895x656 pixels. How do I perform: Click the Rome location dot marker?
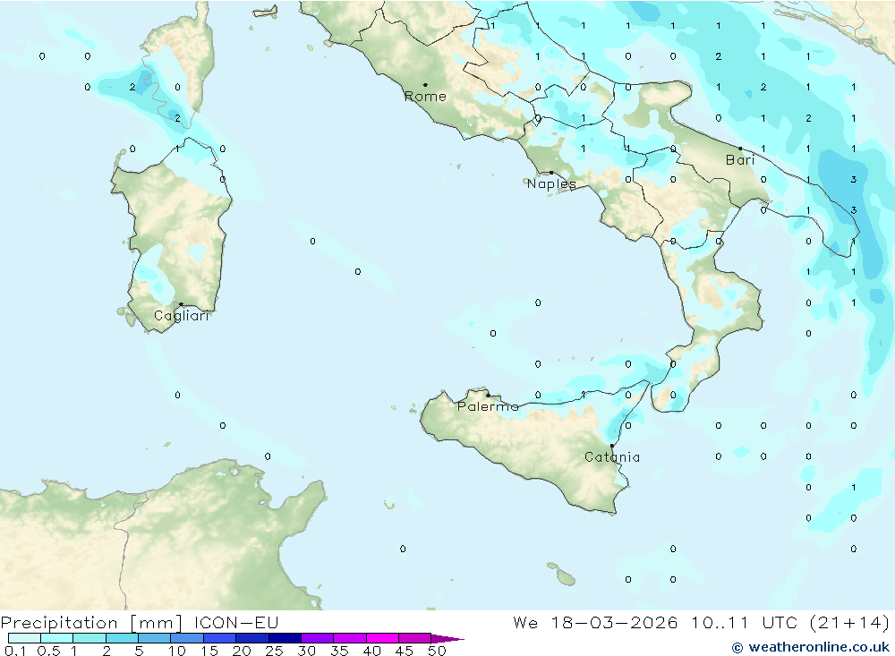point(425,85)
